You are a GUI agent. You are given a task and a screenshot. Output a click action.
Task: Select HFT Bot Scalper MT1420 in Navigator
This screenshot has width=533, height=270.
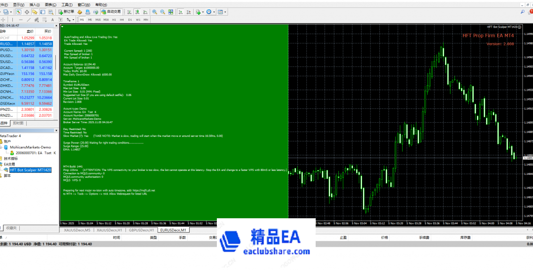pos(31,170)
